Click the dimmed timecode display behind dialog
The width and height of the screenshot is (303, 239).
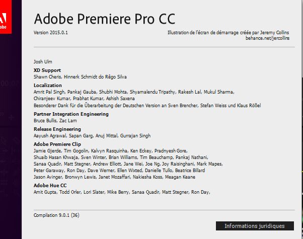click(9, 83)
